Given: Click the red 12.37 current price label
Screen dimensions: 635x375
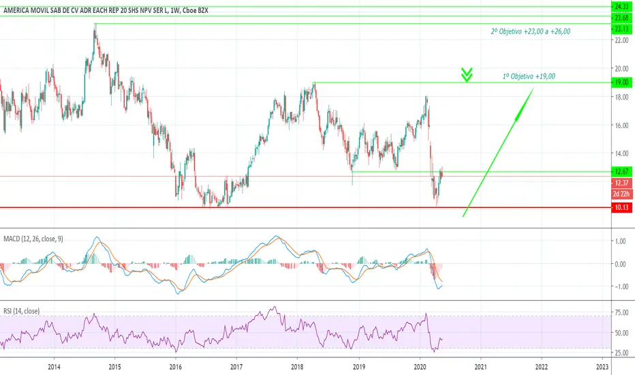Looking at the screenshot, I should pyautogui.click(x=621, y=183).
